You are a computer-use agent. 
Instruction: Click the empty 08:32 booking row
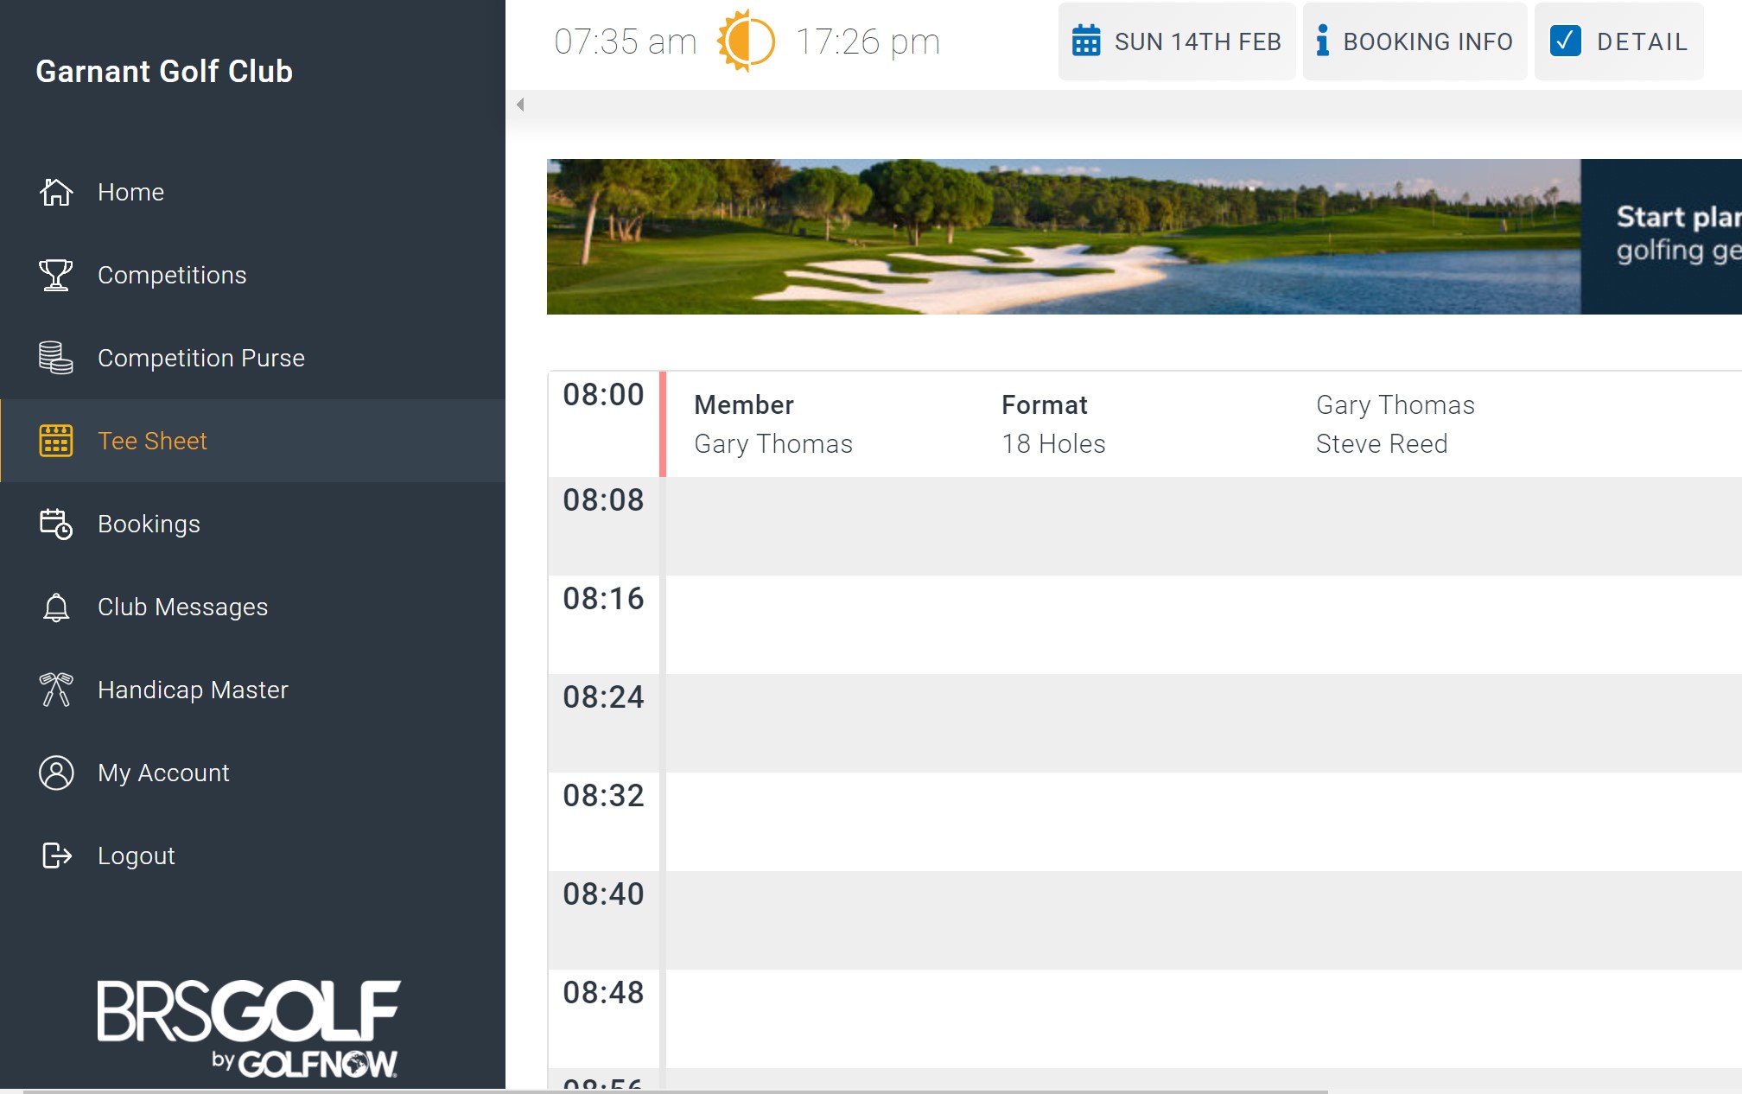(1204, 822)
